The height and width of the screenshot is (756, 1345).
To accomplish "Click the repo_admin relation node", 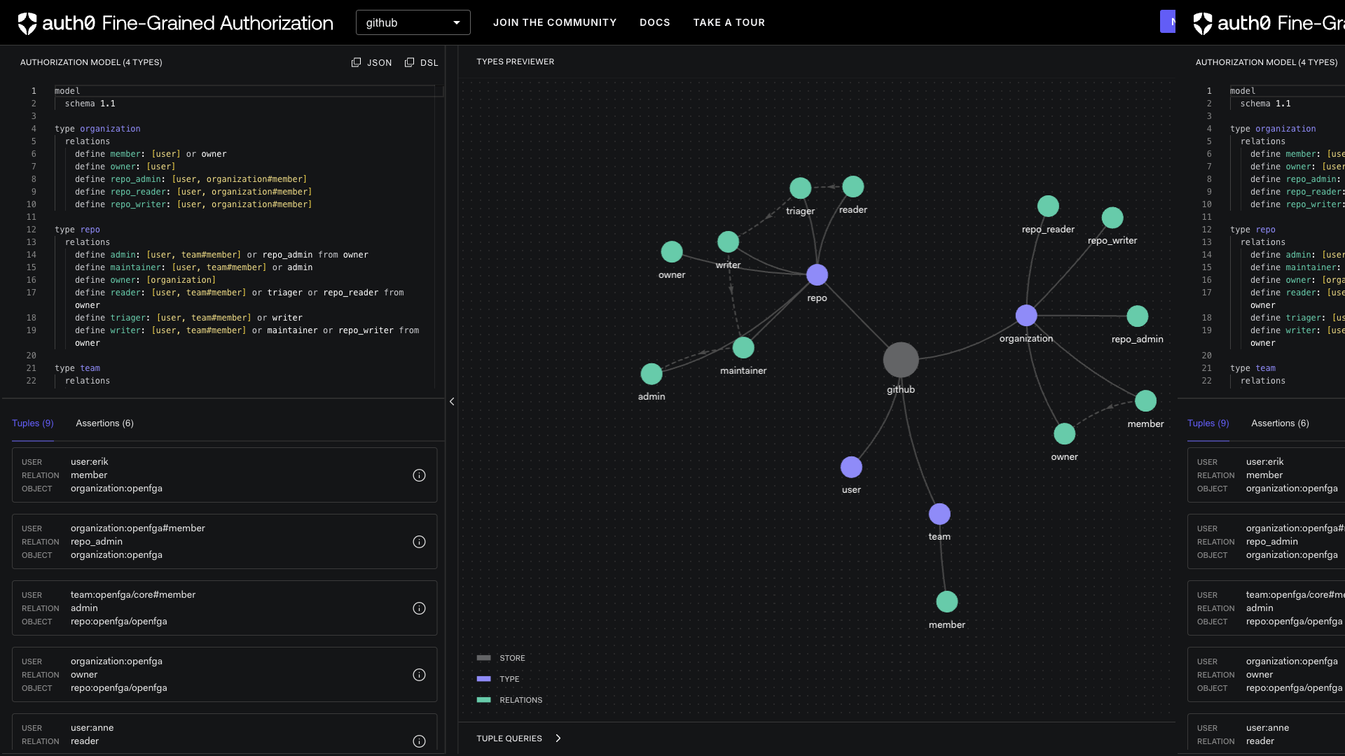I will coord(1137,316).
